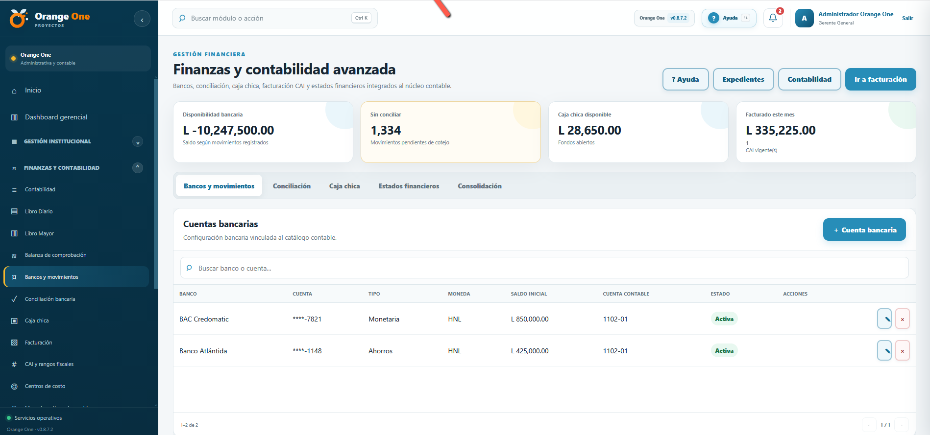930x435 pixels.
Task: Click the Orange One logo icon
Action: (19, 18)
